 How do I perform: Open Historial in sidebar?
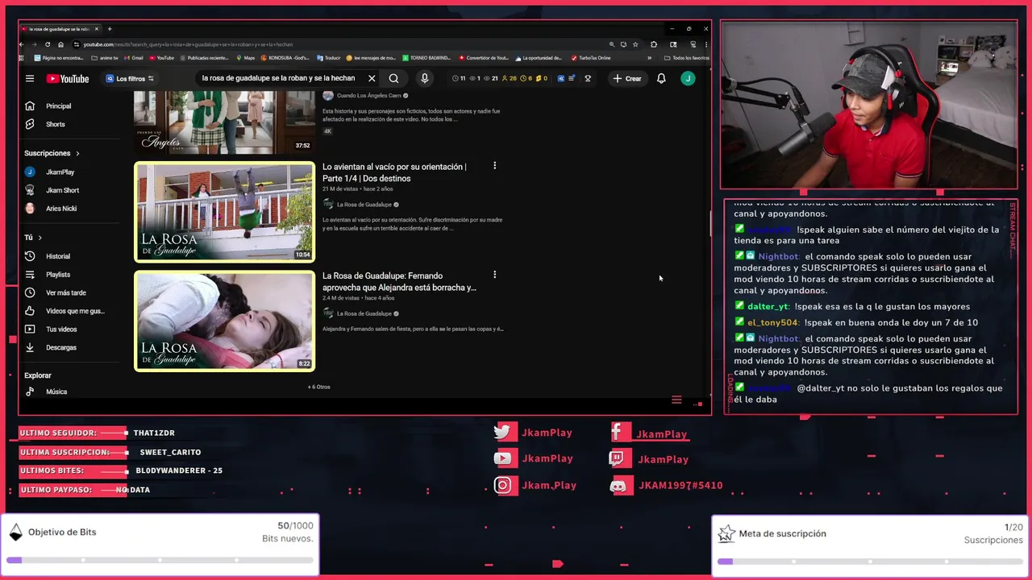pos(58,256)
